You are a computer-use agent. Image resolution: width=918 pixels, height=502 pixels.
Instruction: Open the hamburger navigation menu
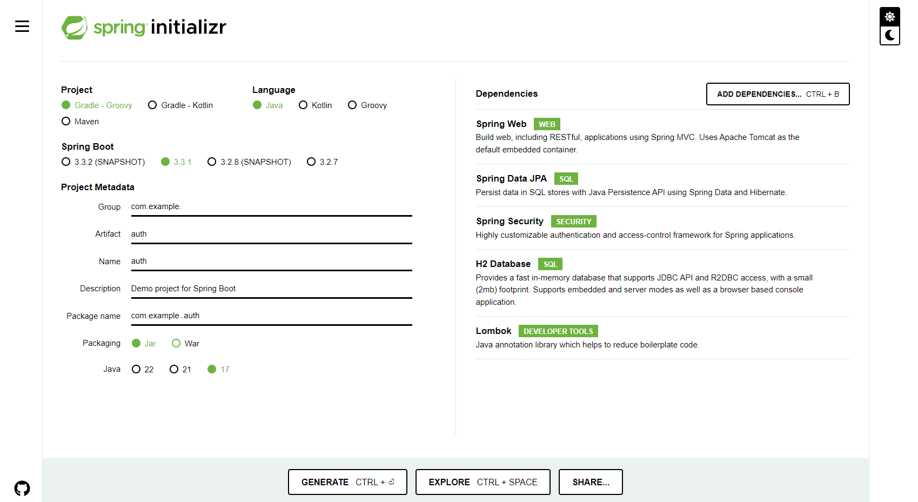coord(22,26)
